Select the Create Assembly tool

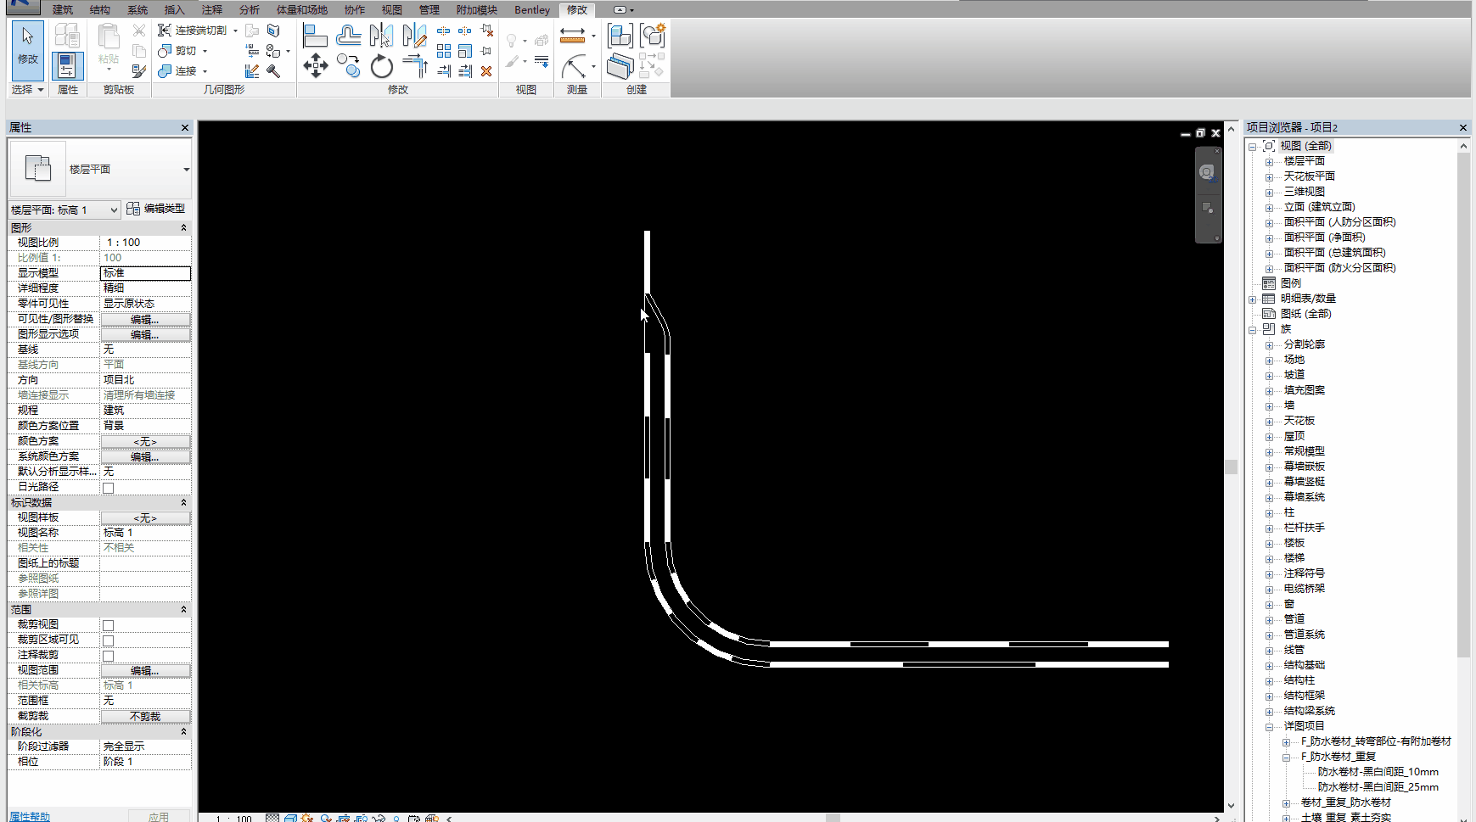[620, 36]
